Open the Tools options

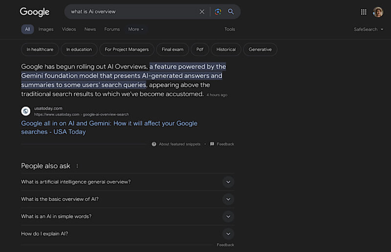(230, 29)
